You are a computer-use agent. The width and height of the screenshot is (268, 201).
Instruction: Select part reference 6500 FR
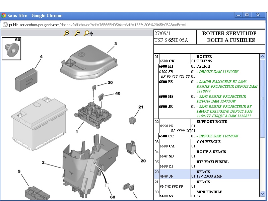pos(166,72)
